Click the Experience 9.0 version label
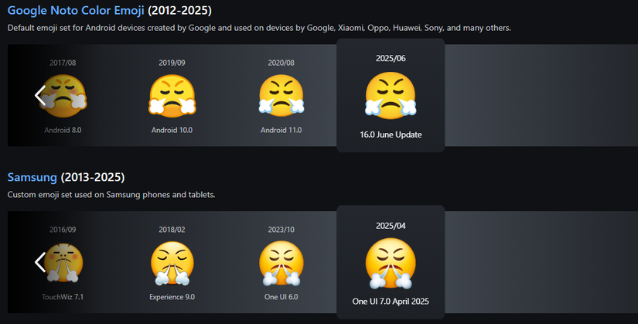Viewport: 638px width, 324px height. 172,297
